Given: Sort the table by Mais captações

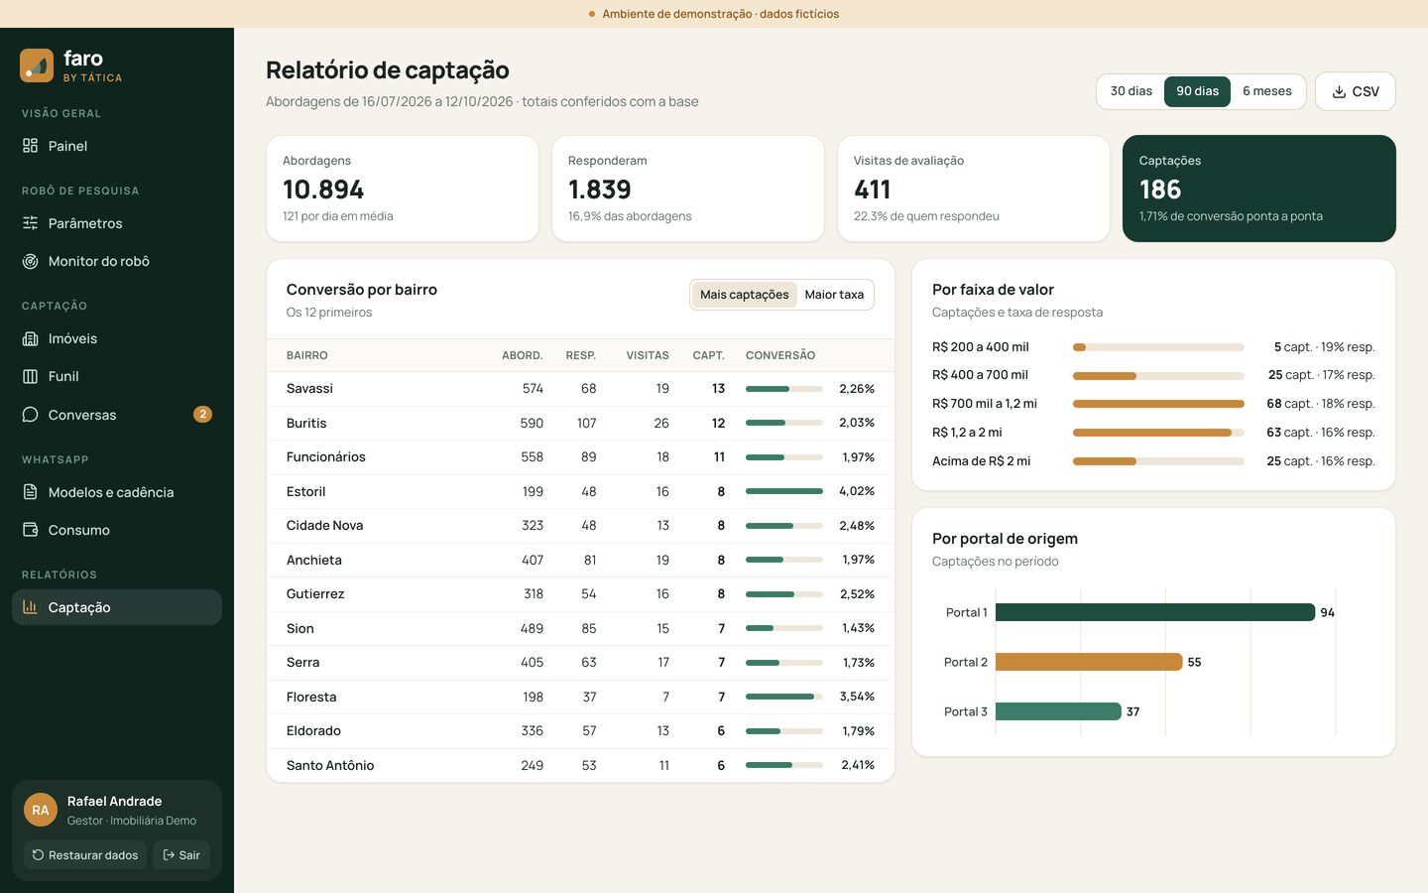Looking at the screenshot, I should 744,295.
